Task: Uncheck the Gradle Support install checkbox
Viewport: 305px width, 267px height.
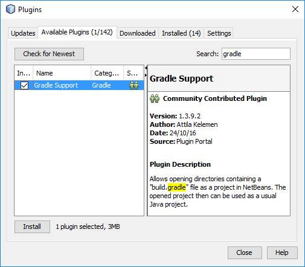Action: pyautogui.click(x=24, y=85)
